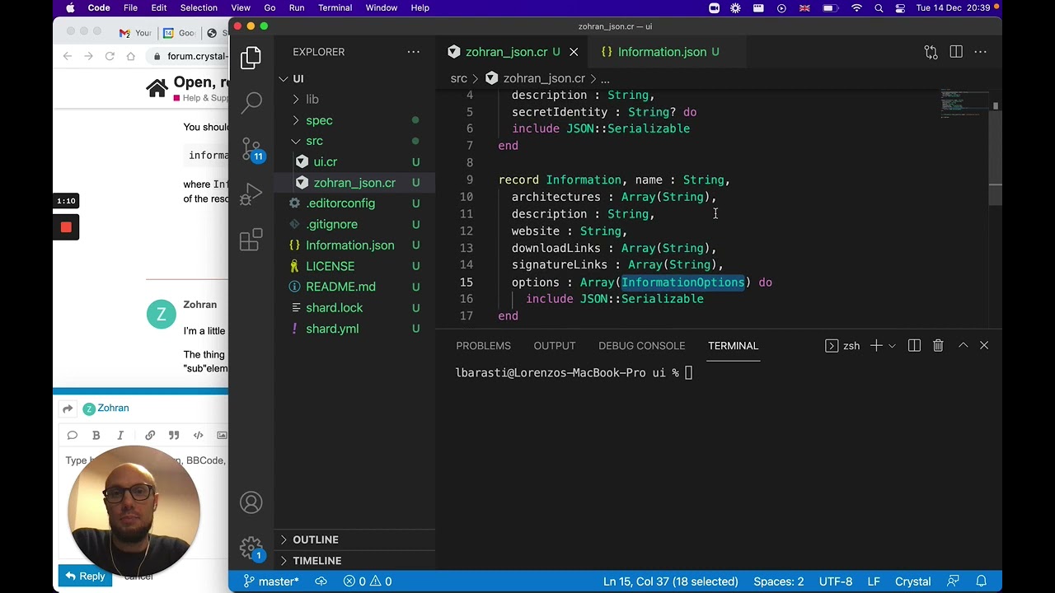Open Explorer views and more actions menu
Viewport: 1055px width, 593px height.
(414, 52)
